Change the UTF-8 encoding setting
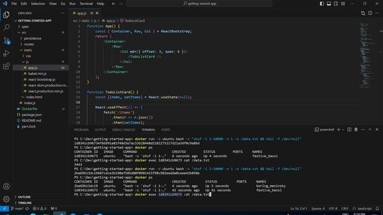This screenshot has width=383, height=215. (333, 208)
